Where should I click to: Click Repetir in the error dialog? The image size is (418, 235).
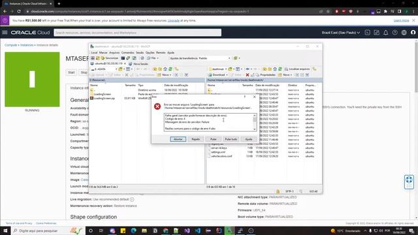(196, 139)
